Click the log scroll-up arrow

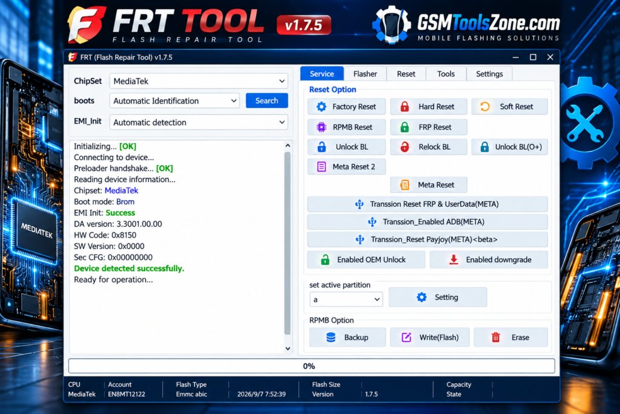(288, 145)
